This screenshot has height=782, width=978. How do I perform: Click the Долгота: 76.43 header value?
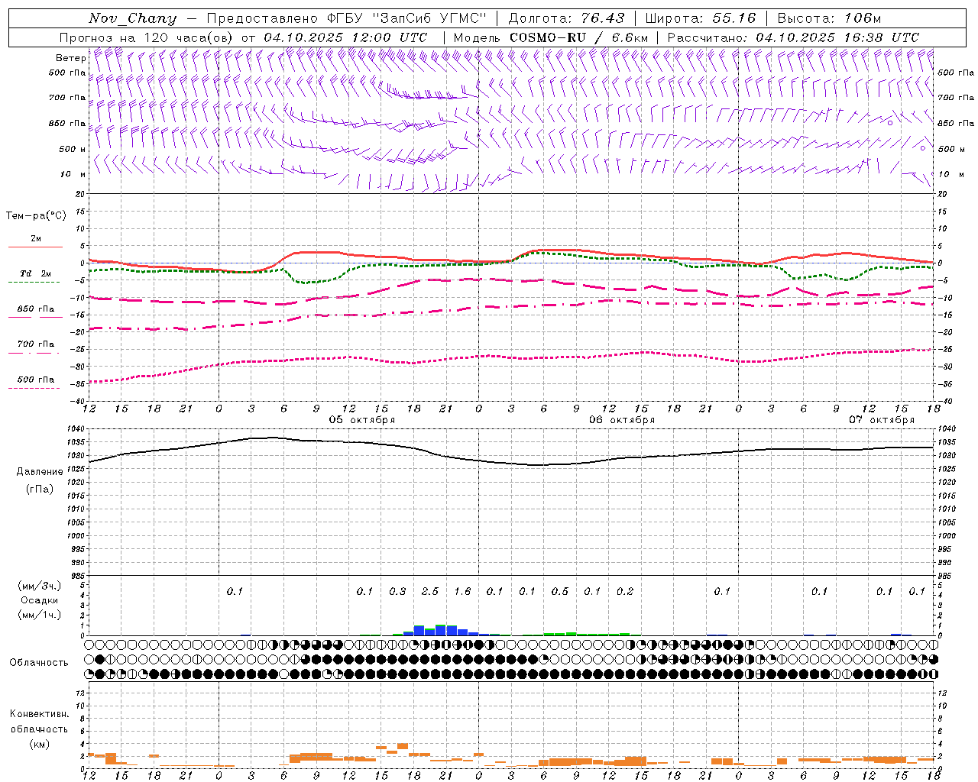(566, 18)
